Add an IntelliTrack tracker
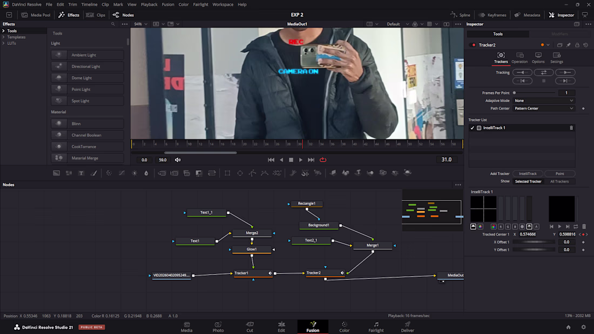 pos(528,173)
